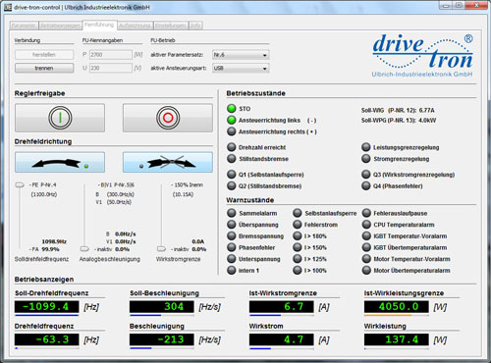Click the I> 100% warning LED

(298, 270)
